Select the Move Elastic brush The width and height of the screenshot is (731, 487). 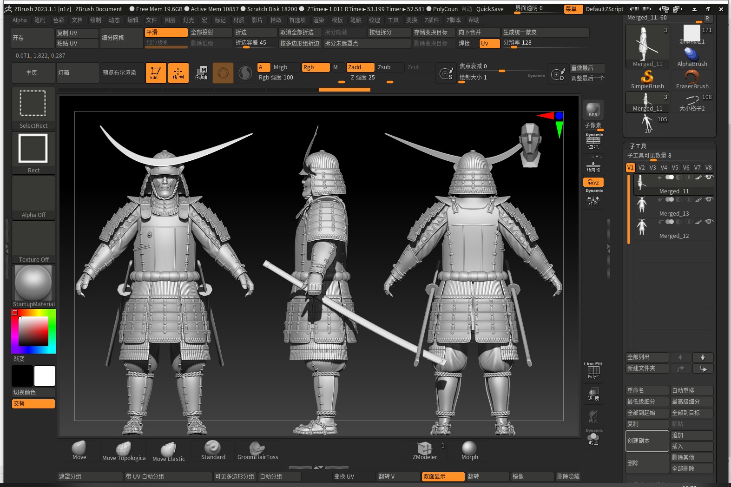(168, 451)
